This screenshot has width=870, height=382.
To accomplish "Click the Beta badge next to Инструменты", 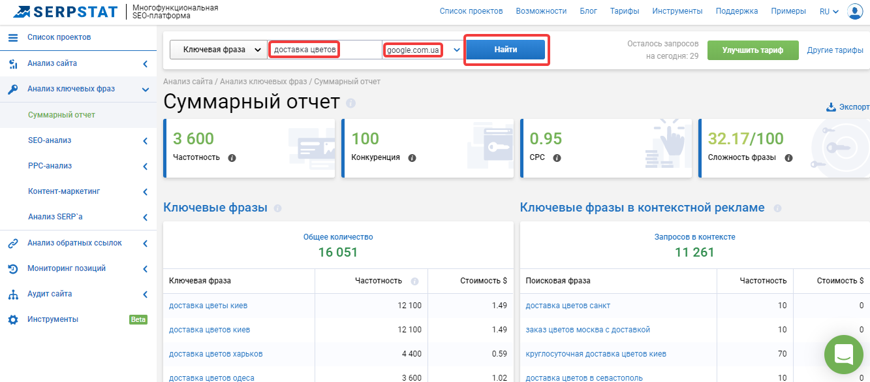I will pyautogui.click(x=138, y=320).
